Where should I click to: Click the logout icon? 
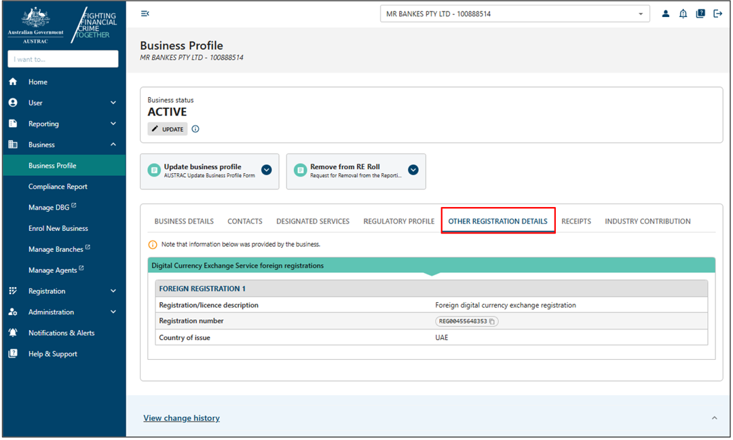pyautogui.click(x=717, y=13)
